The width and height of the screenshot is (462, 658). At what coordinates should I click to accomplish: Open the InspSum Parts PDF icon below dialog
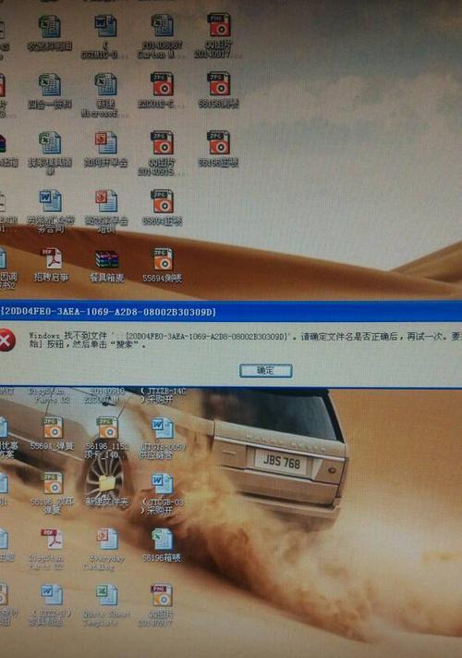point(51,549)
